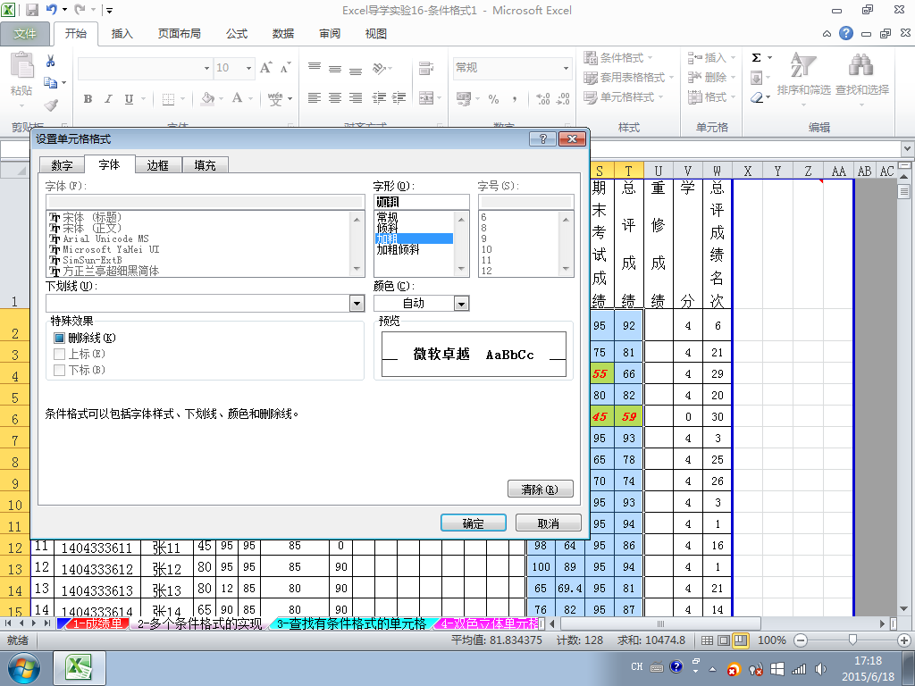Click the dialog help question mark button
The width and height of the screenshot is (915, 686).
click(542, 138)
